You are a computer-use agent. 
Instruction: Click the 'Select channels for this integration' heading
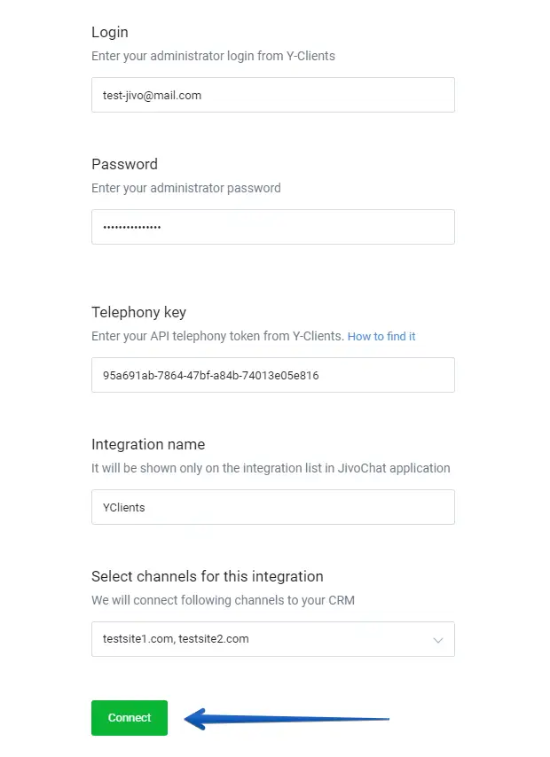(207, 576)
